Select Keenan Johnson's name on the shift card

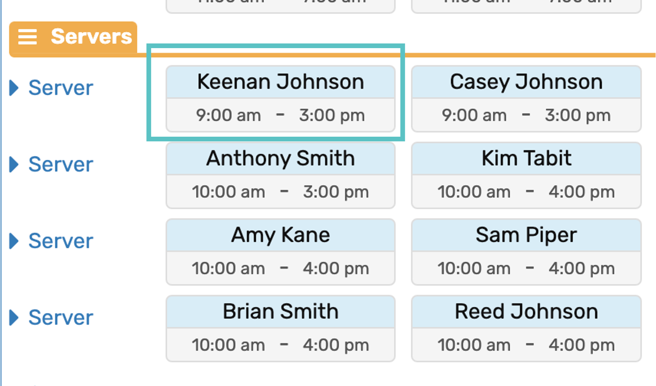pos(280,82)
